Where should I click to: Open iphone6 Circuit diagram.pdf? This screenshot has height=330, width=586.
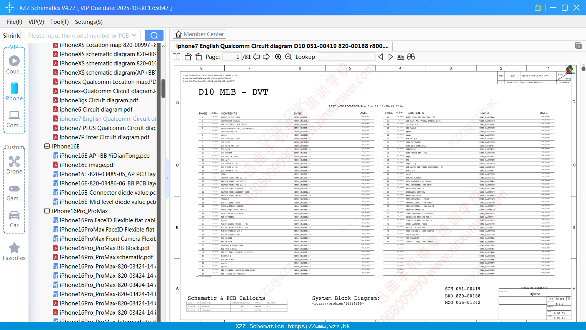pyautogui.click(x=96, y=110)
